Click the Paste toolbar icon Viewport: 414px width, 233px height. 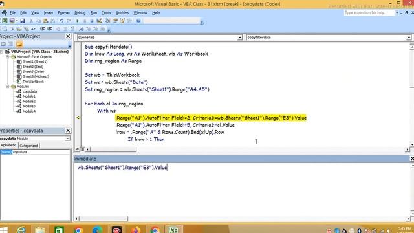[x=45, y=21]
